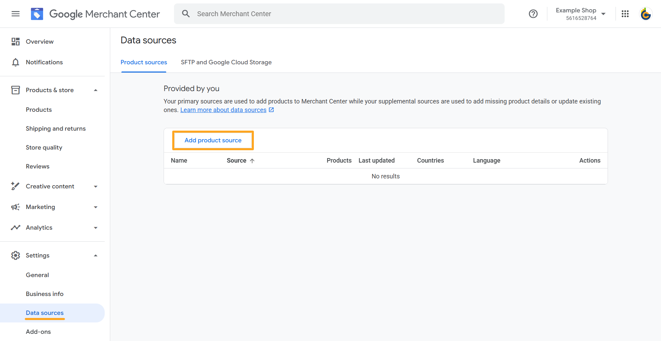This screenshot has height=341, width=661.
Task: Expand the Marketing section
Action: point(96,207)
